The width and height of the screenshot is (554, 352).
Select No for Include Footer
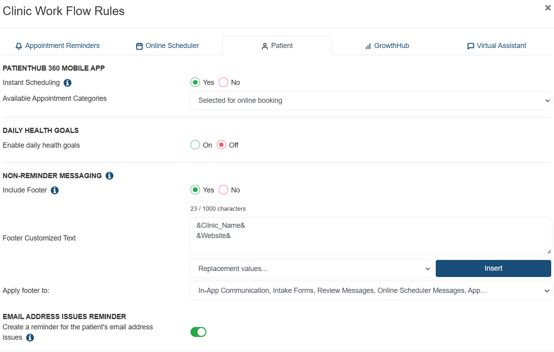coord(223,190)
